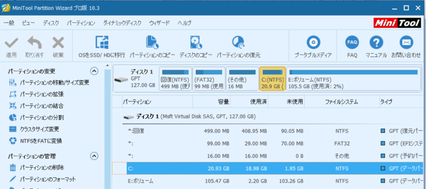Launch ディスクのコピー wizard
The width and height of the screenshot is (426, 189).
(196, 47)
